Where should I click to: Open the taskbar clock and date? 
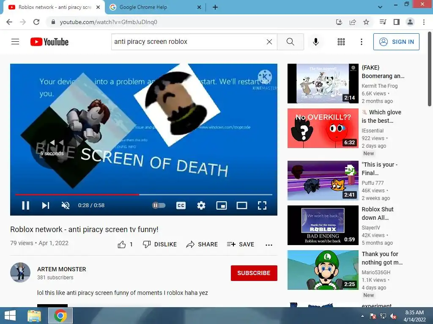tap(414, 316)
